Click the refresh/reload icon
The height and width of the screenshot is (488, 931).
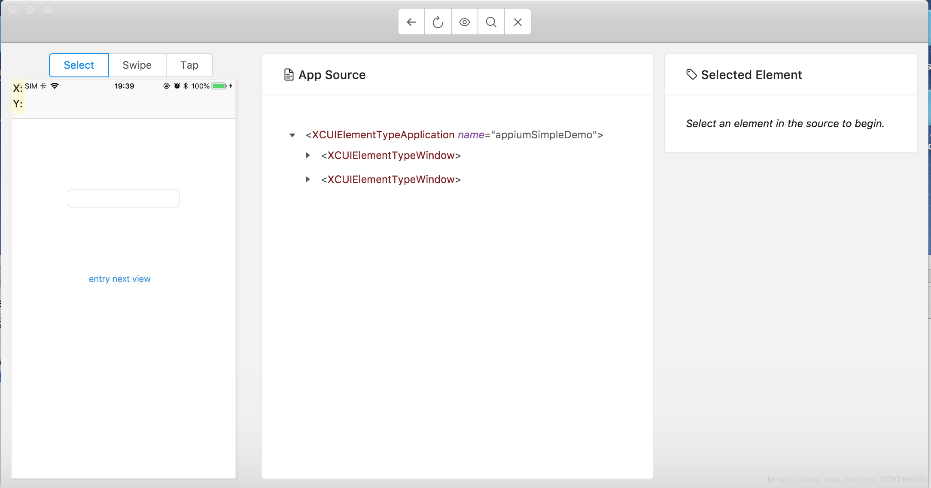[x=438, y=21]
